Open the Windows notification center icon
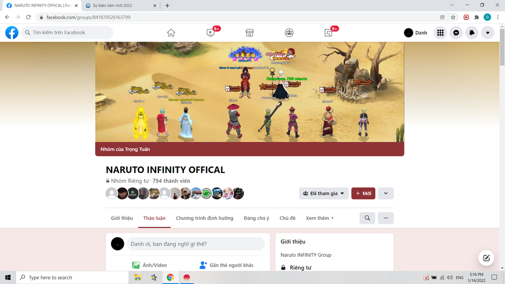Viewport: 505px width, 284px height. 494,277
